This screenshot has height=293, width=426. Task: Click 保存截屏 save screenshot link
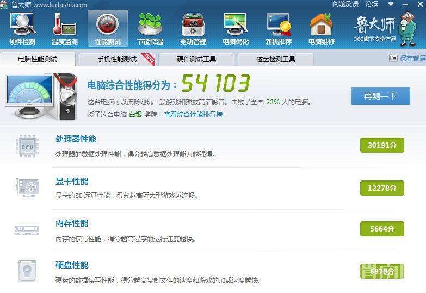tap(413, 58)
